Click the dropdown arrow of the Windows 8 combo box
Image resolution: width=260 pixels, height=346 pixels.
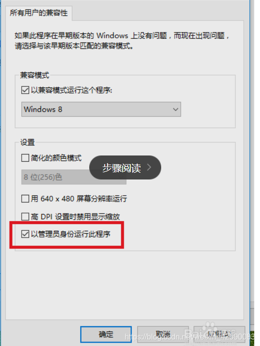coord(176,109)
